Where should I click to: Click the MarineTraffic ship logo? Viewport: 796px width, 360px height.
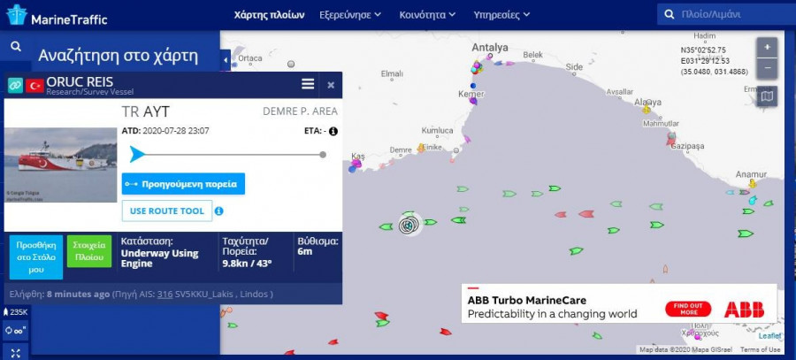click(16, 15)
